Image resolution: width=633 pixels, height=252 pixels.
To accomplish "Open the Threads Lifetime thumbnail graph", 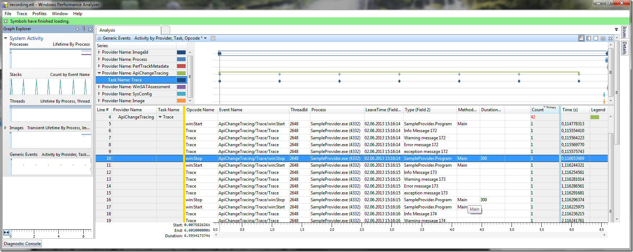I will pyautogui.click(x=50, y=113).
